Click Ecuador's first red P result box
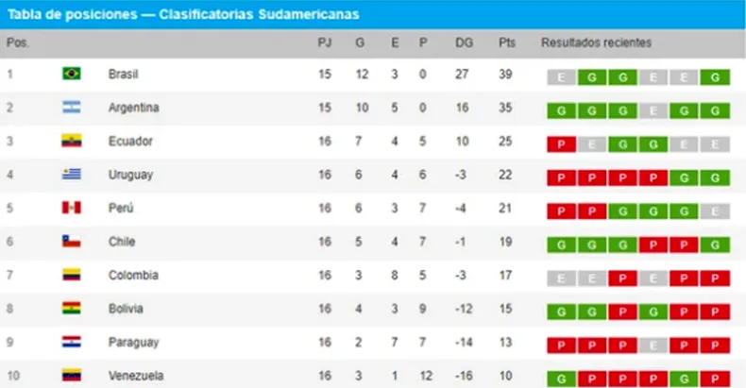 pos(562,144)
